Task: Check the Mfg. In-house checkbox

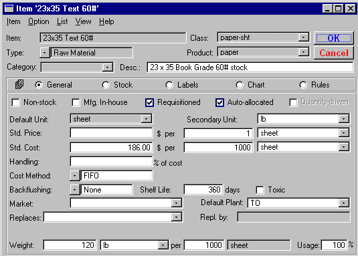Action: pyautogui.click(x=76, y=102)
